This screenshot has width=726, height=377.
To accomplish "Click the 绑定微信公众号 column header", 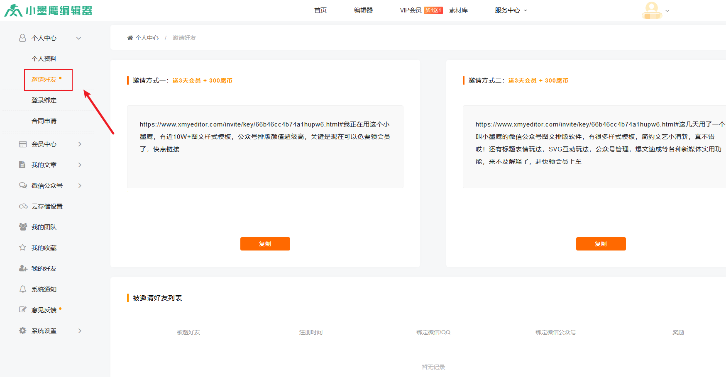I will (x=556, y=332).
